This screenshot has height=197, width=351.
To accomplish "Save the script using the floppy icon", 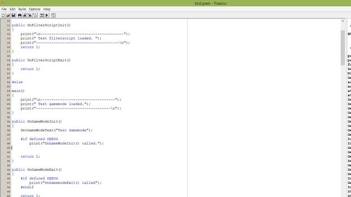I will [13, 15].
